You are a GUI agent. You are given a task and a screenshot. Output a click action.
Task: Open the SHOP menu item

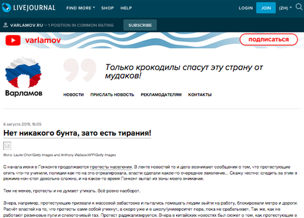(108, 8)
